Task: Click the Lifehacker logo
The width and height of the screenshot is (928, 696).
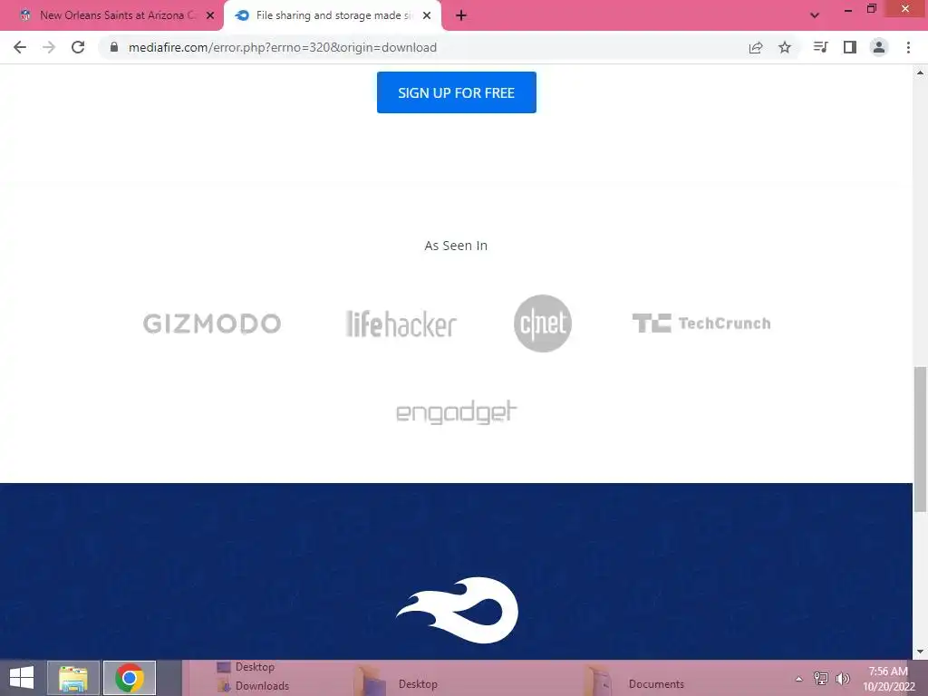Action: [401, 324]
